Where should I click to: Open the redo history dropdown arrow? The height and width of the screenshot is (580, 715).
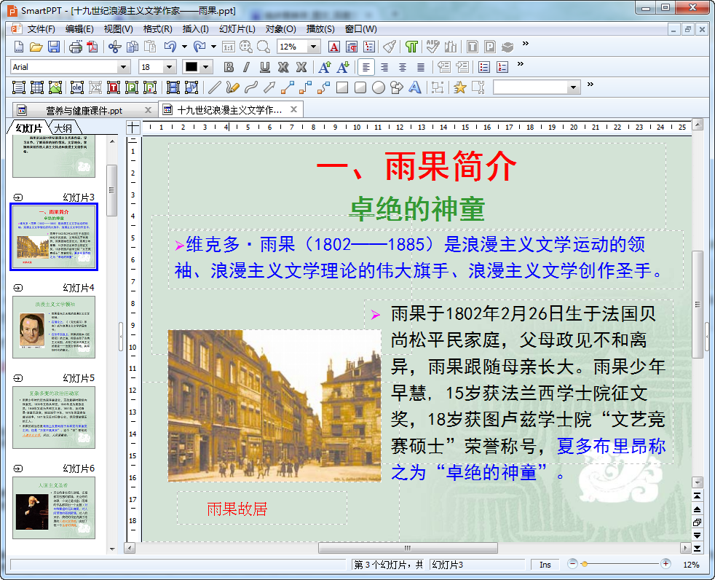tap(213, 47)
